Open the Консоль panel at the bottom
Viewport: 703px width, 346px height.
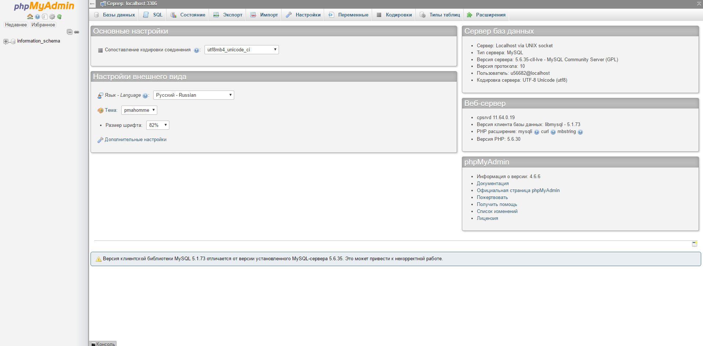(x=103, y=344)
